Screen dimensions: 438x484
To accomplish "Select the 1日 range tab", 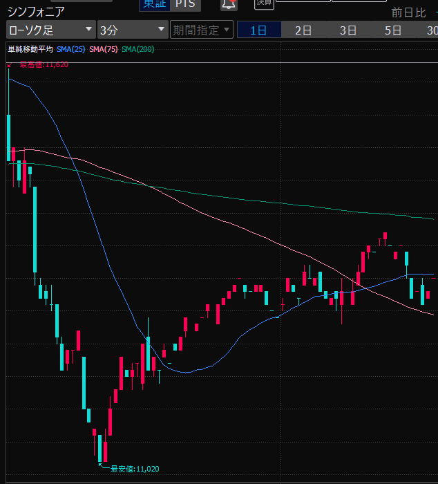I will pyautogui.click(x=258, y=30).
